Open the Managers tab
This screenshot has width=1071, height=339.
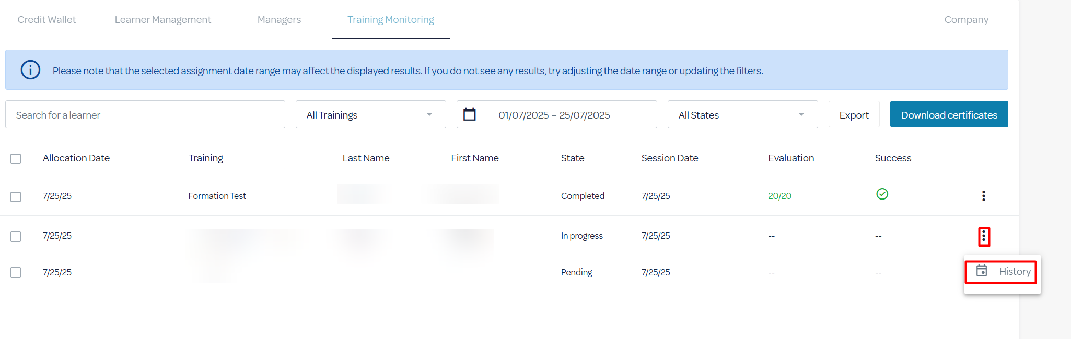(279, 20)
